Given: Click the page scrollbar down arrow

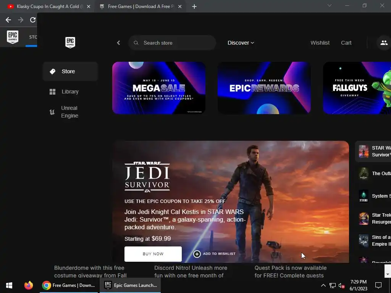Looking at the screenshot, I should pyautogui.click(x=388, y=274).
